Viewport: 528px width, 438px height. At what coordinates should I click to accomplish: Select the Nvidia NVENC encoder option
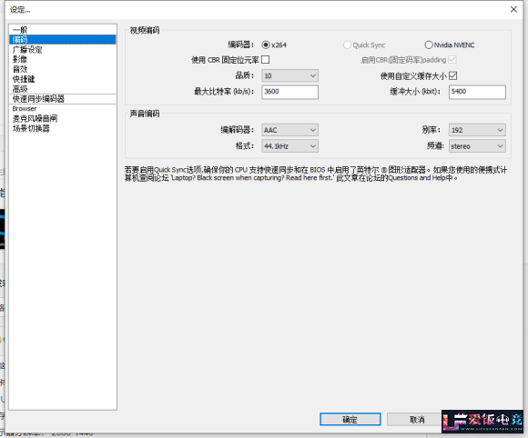click(429, 45)
